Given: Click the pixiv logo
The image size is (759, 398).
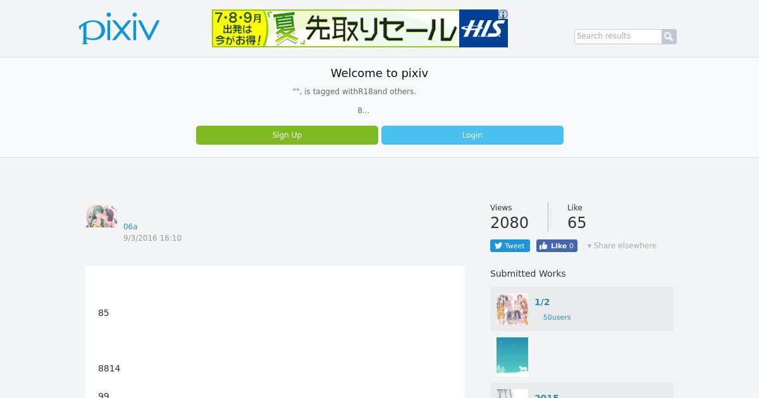Looking at the screenshot, I should [x=119, y=28].
